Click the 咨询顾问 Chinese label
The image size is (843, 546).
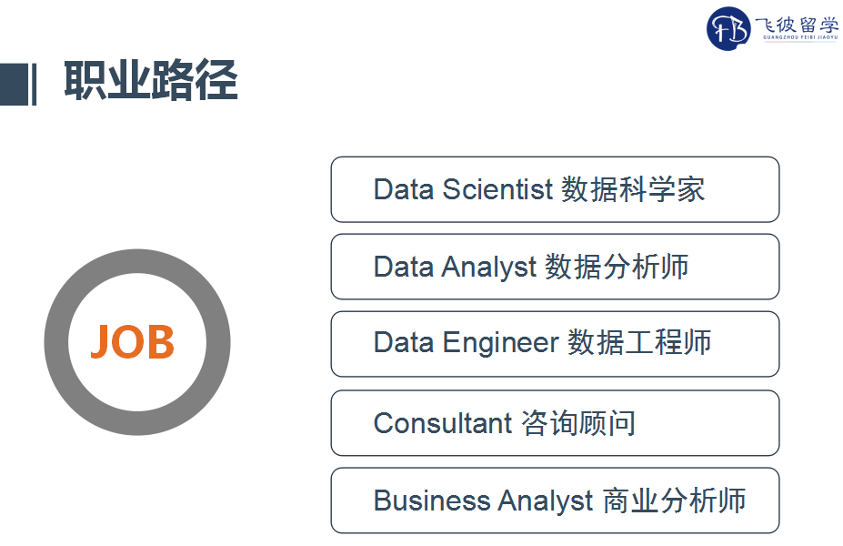pos(578,423)
